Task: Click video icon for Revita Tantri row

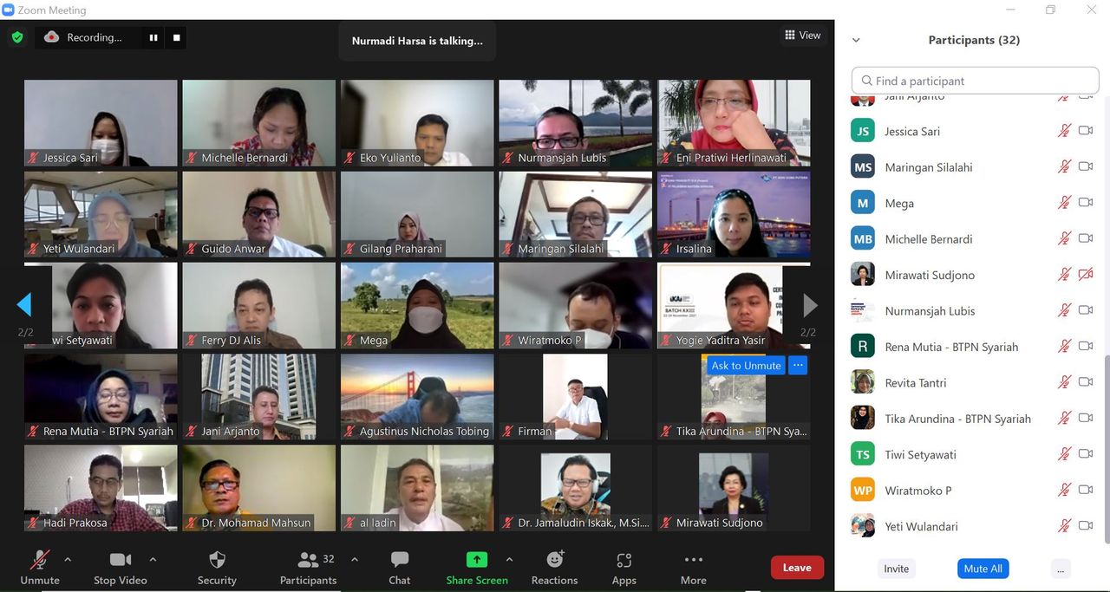Action: click(x=1086, y=382)
